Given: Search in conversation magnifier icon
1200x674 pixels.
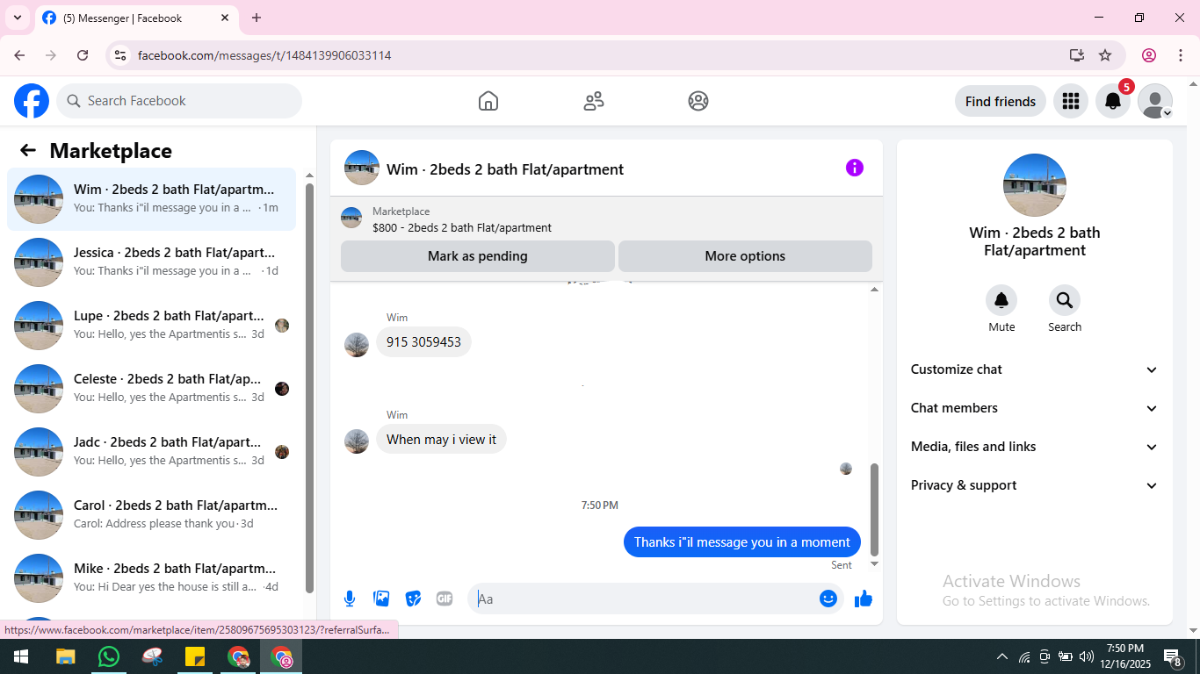Looking at the screenshot, I should click(x=1065, y=301).
